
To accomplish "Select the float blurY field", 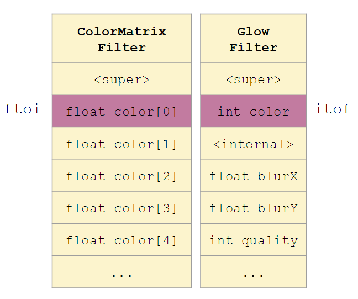I will click(253, 208).
